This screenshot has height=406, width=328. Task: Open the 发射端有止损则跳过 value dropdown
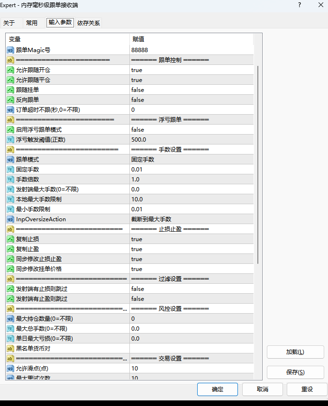191,289
